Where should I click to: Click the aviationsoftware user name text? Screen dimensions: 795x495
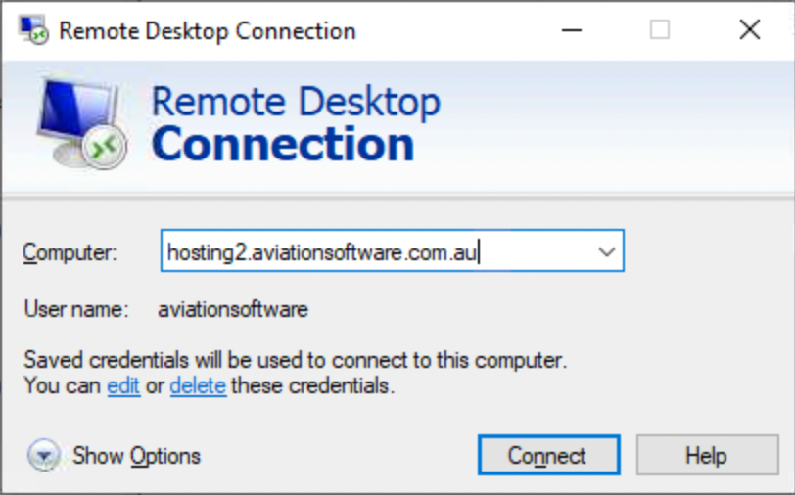click(x=233, y=310)
